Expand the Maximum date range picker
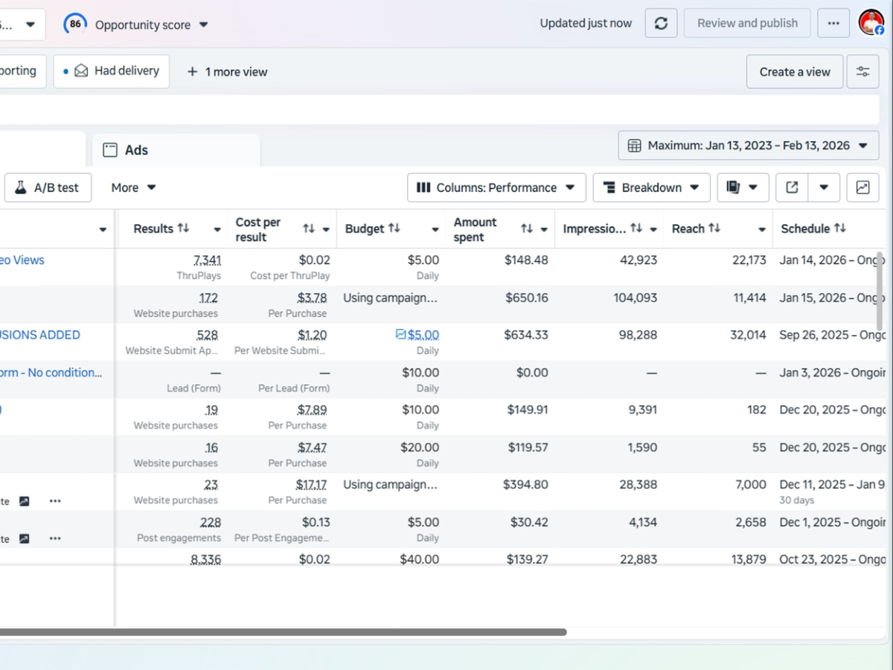The width and height of the screenshot is (893, 670). (x=748, y=145)
